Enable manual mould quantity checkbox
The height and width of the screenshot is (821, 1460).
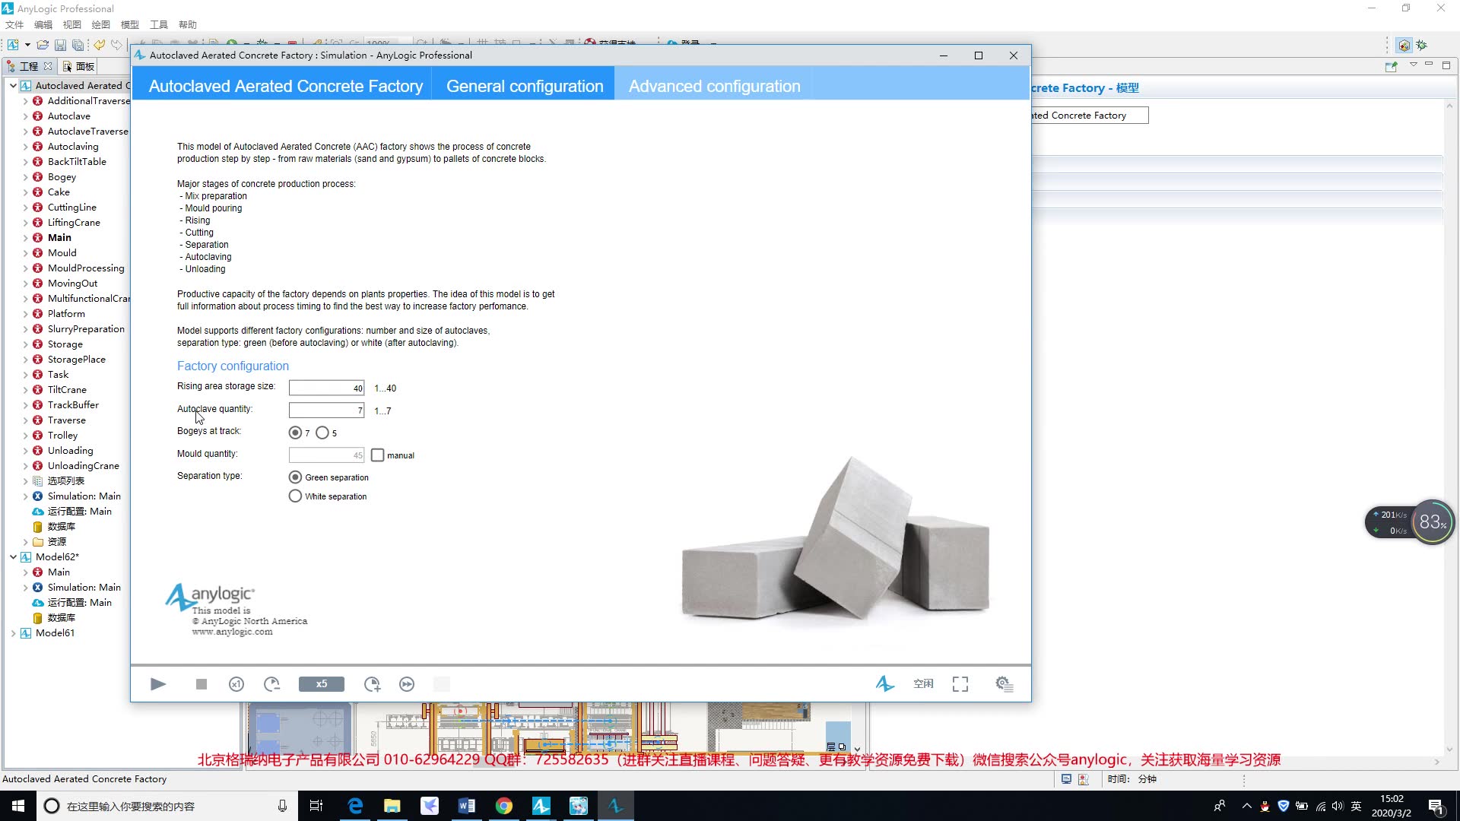pyautogui.click(x=378, y=455)
